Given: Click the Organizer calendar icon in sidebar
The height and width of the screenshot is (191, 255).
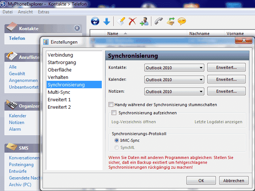Looking at the screenshot, I should tap(12, 105).
